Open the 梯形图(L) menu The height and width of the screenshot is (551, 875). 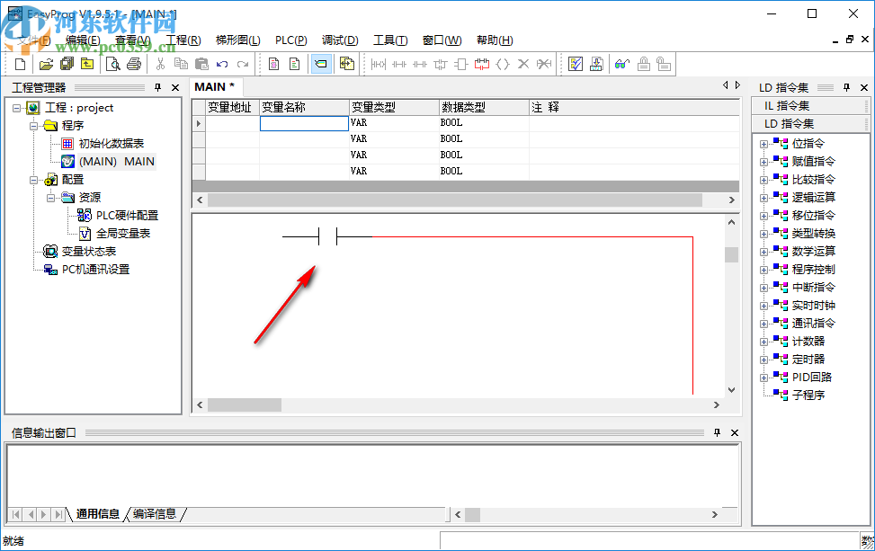pos(237,40)
